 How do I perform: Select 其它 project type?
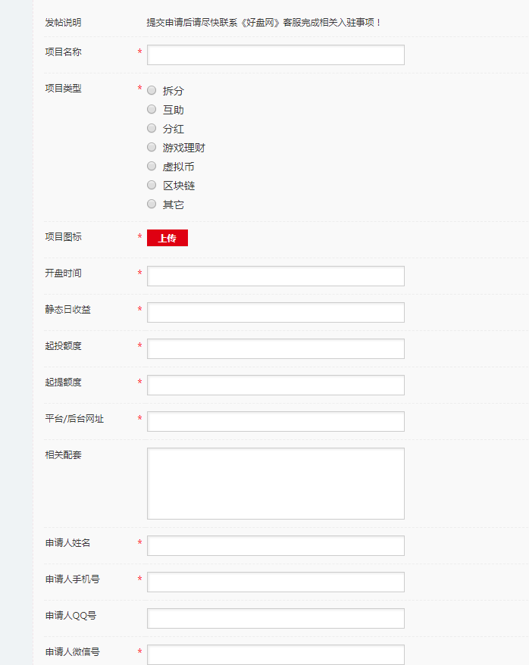pyautogui.click(x=152, y=204)
